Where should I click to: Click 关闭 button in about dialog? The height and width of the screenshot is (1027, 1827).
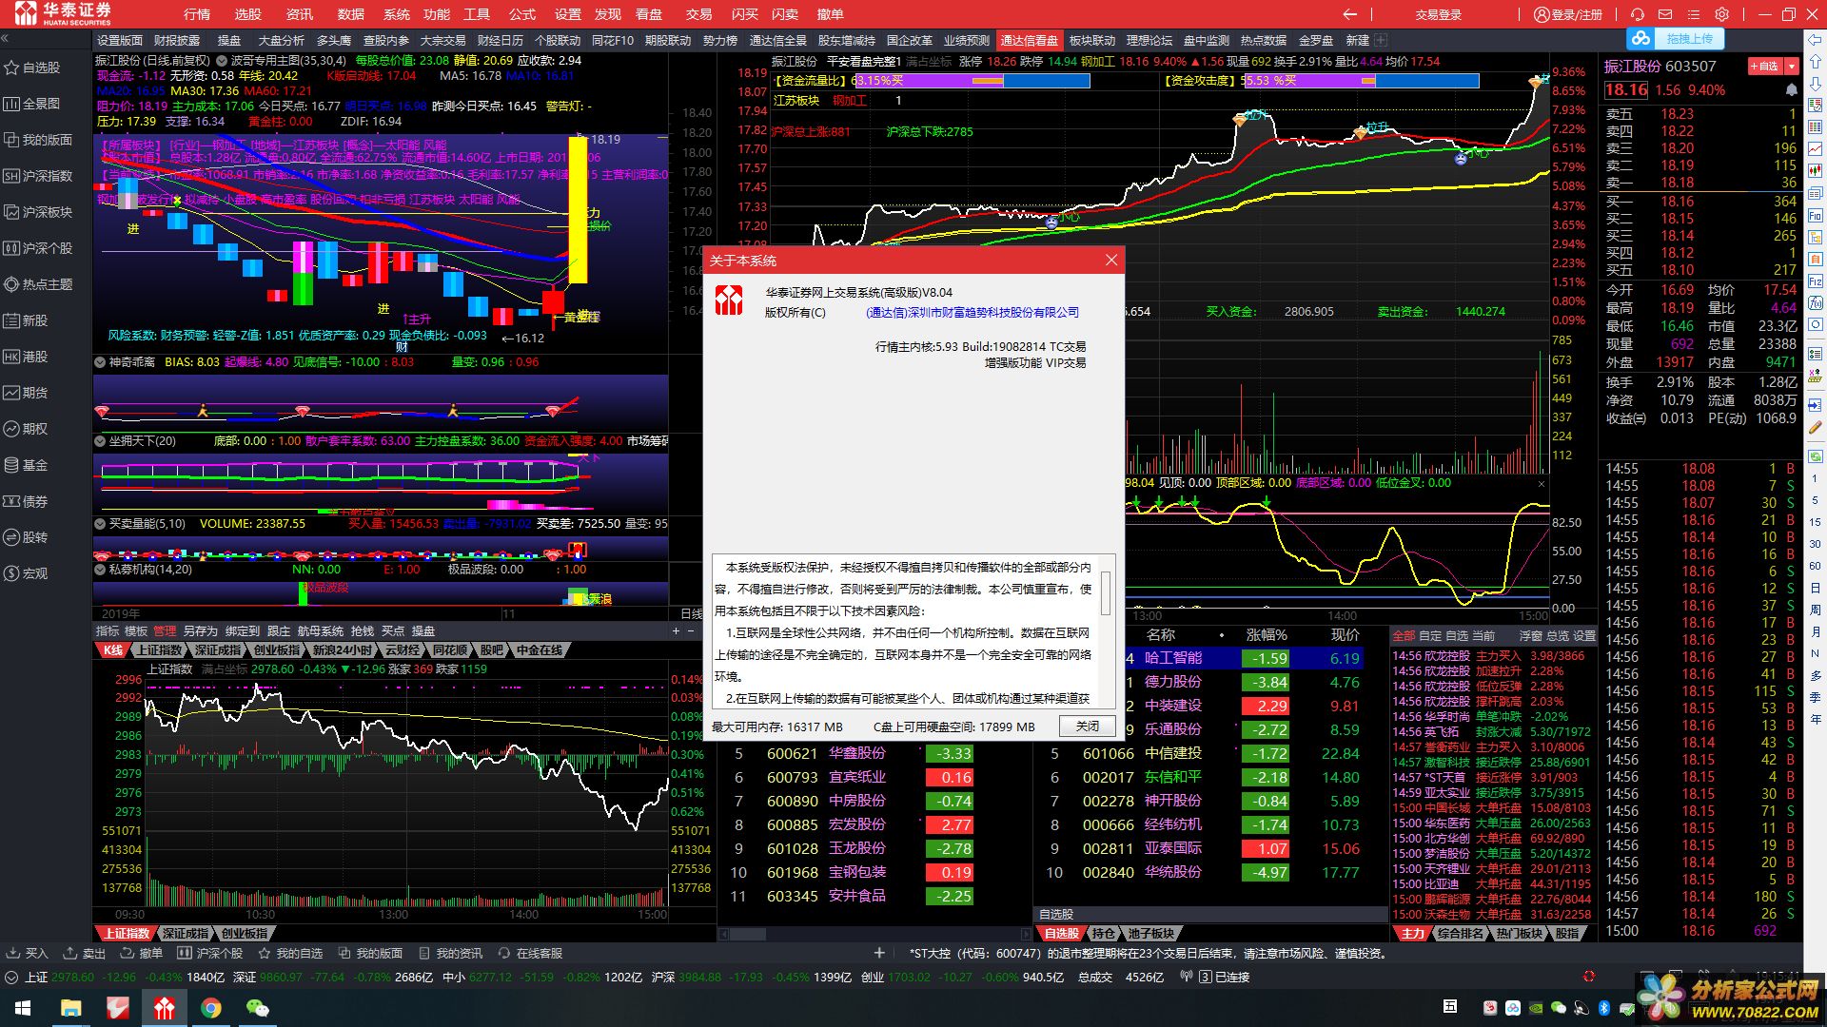pos(1087,726)
